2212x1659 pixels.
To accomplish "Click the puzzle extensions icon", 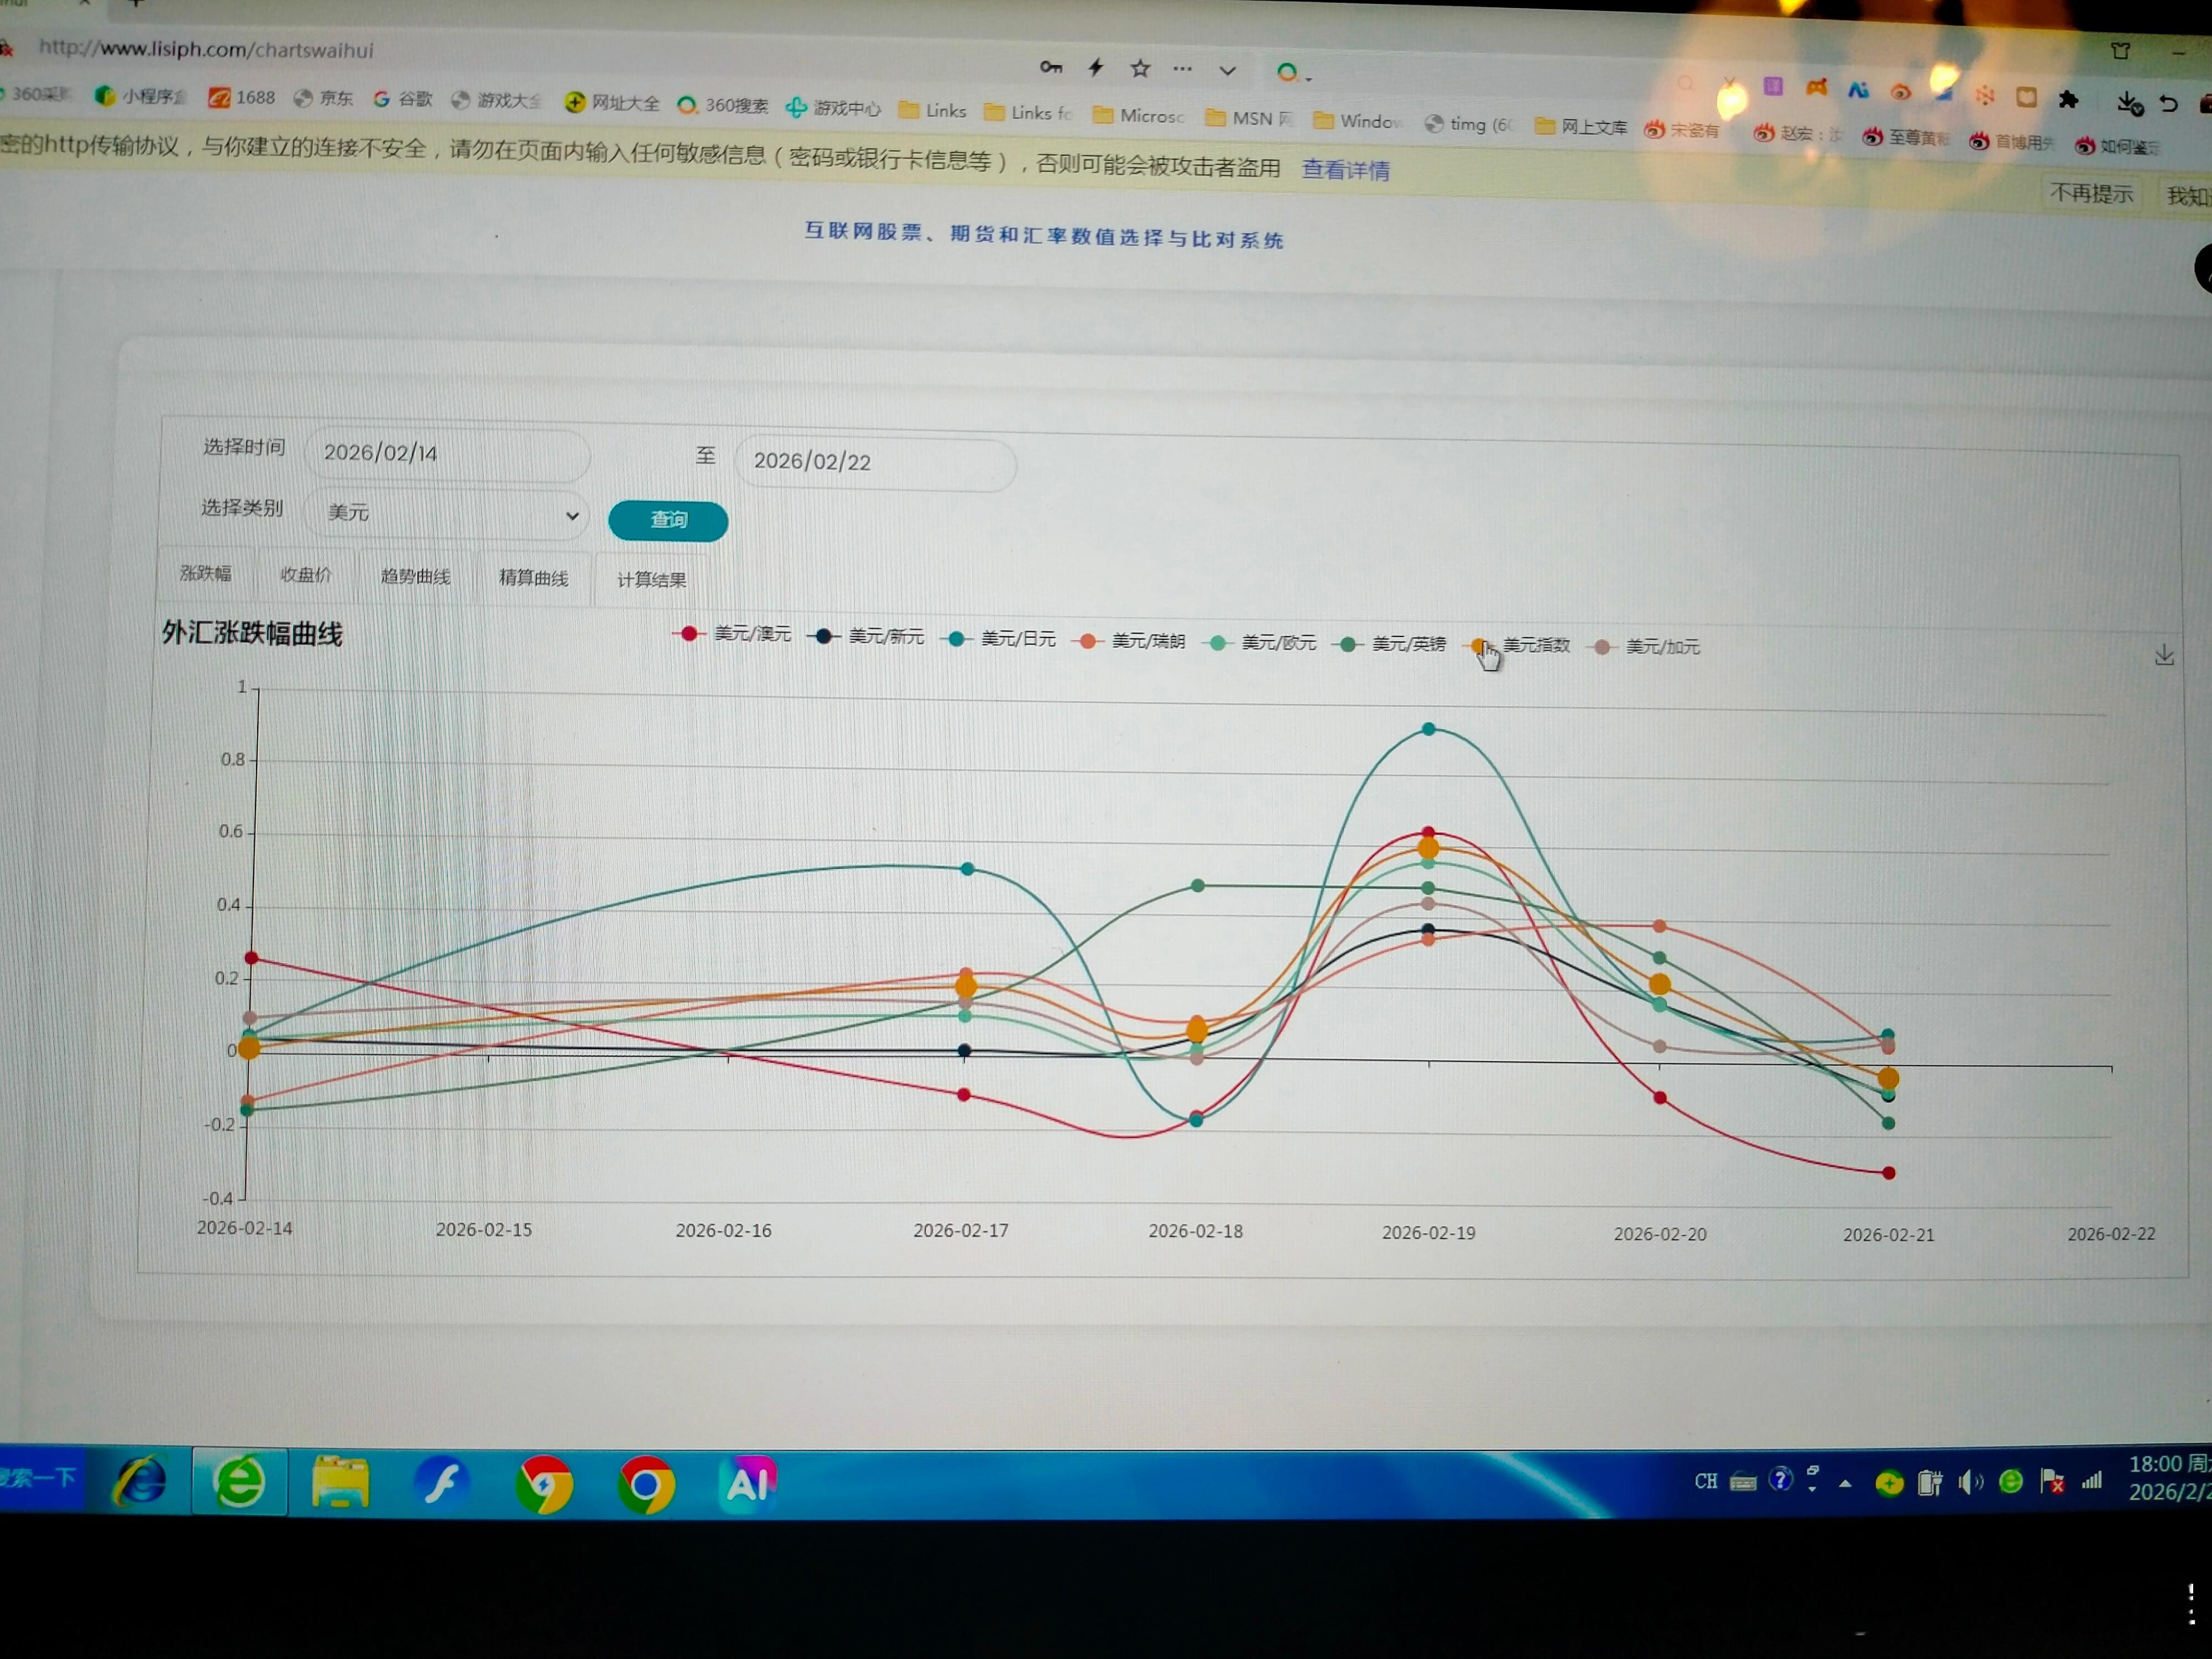I will click(x=2068, y=99).
